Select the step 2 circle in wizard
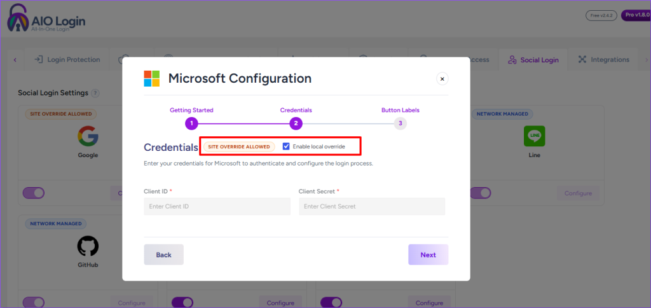 [296, 123]
